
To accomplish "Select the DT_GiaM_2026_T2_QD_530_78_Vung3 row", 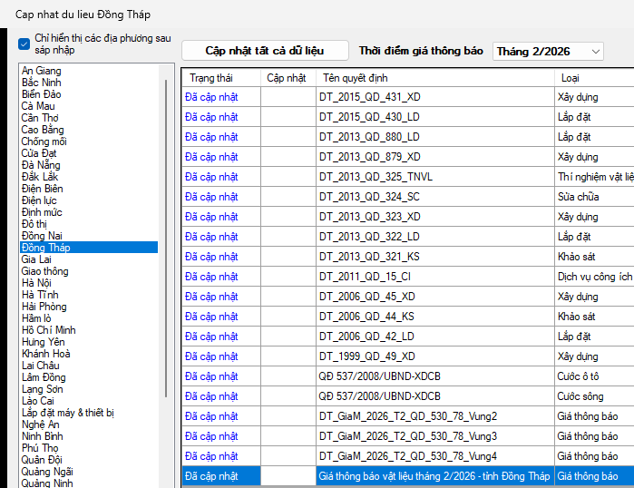I will (x=407, y=436).
